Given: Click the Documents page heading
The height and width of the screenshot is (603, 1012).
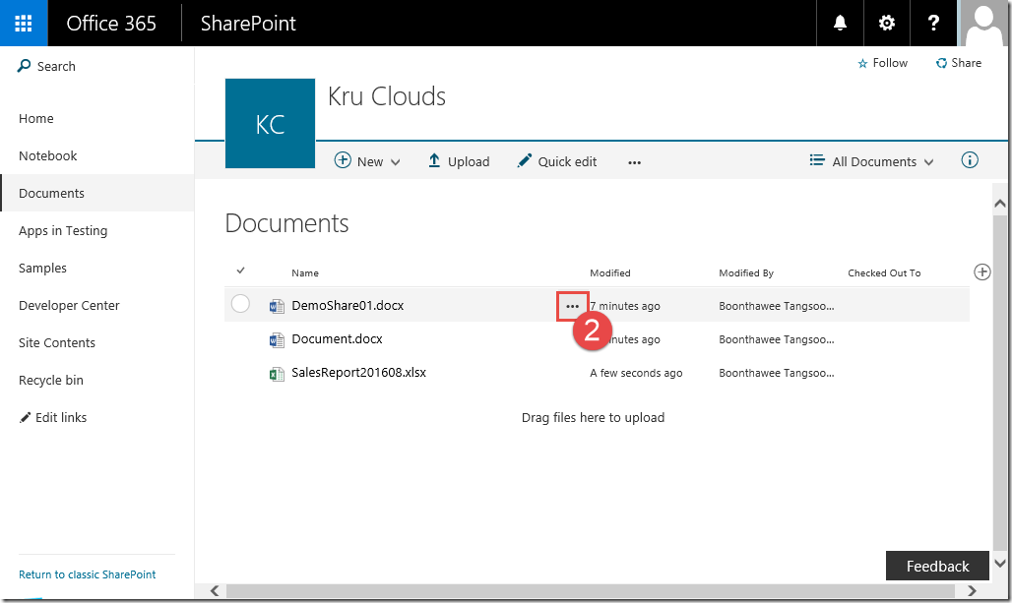Looking at the screenshot, I should point(287,223).
